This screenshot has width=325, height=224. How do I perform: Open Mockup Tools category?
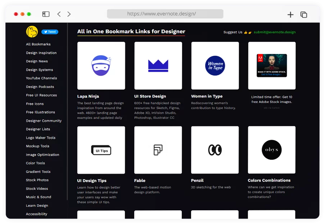point(37,146)
